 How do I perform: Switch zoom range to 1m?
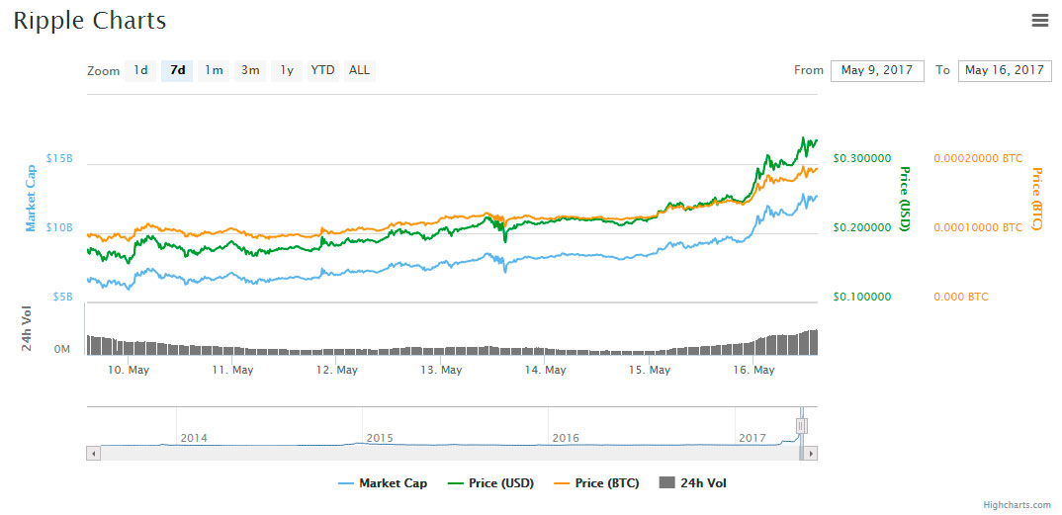(214, 70)
